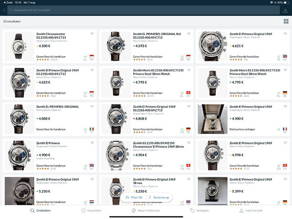Viewport: 292px width, 219px height.
Task: Open the Zenith EL PRIMERO: ORIGINAL Ref. listing title
Action: [x=157, y=36]
